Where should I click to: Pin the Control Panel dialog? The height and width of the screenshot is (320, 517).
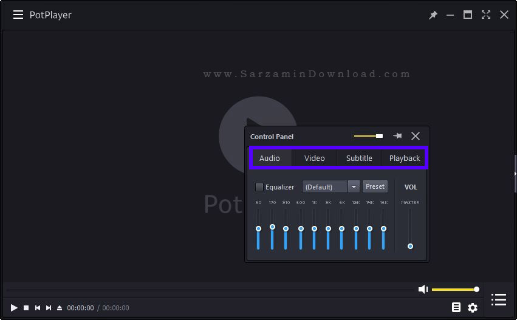click(x=397, y=136)
